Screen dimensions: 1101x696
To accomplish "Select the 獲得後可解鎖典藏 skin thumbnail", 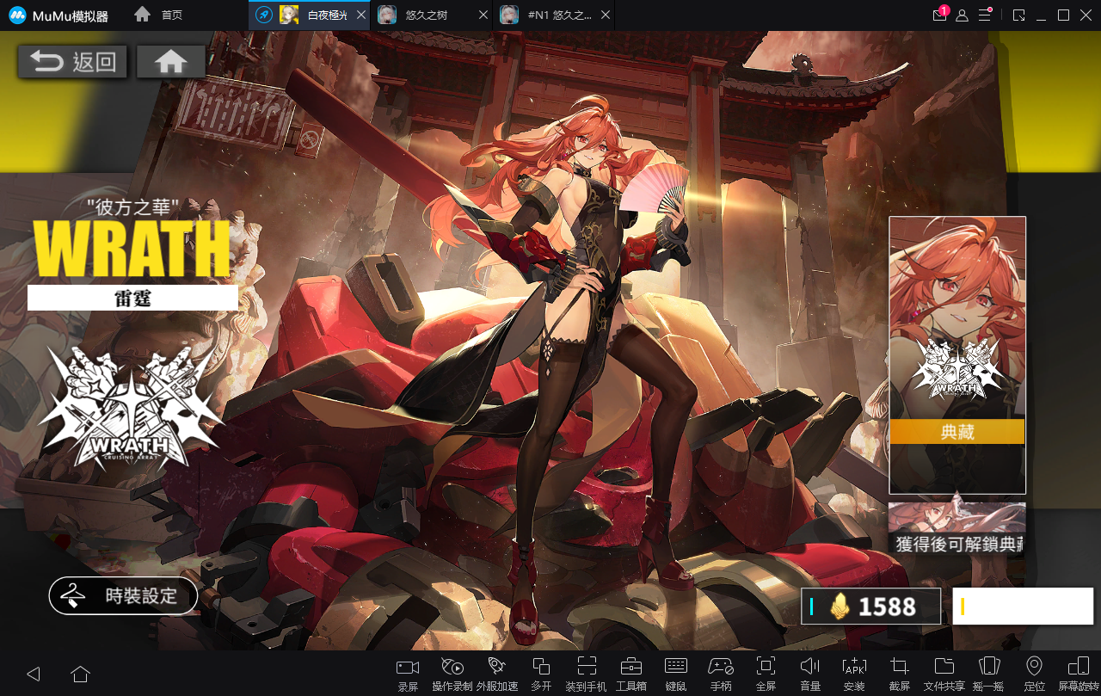I will click(957, 530).
